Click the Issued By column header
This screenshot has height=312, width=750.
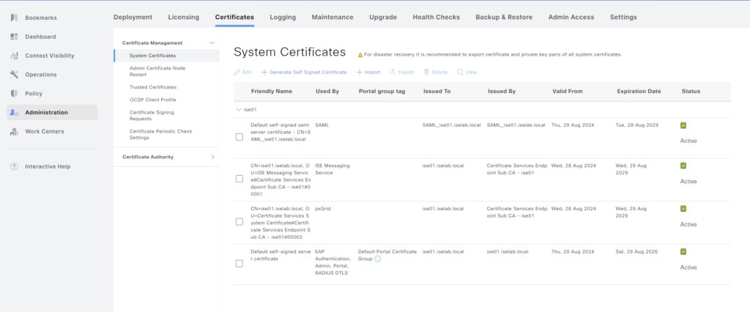tap(501, 92)
